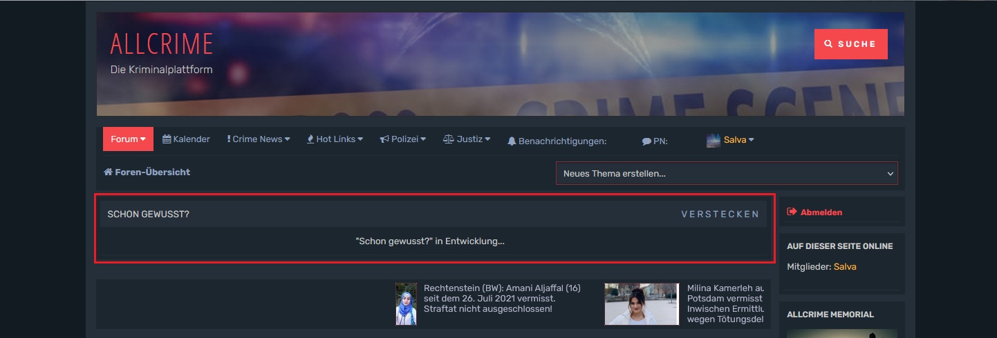The width and height of the screenshot is (997, 338).
Task: Click the ALLCRIME site title logo
Action: (162, 44)
